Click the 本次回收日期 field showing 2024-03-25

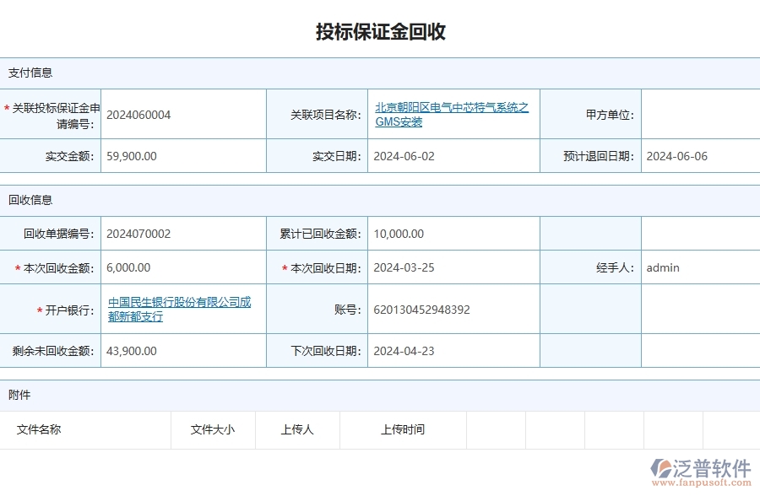[x=404, y=267]
